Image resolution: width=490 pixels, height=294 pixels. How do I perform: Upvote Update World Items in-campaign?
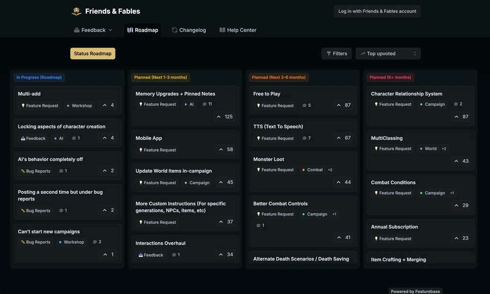click(226, 182)
